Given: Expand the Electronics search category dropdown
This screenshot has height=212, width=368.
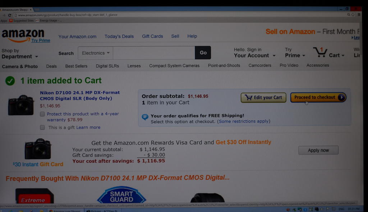Looking at the screenshot, I should click(x=96, y=53).
